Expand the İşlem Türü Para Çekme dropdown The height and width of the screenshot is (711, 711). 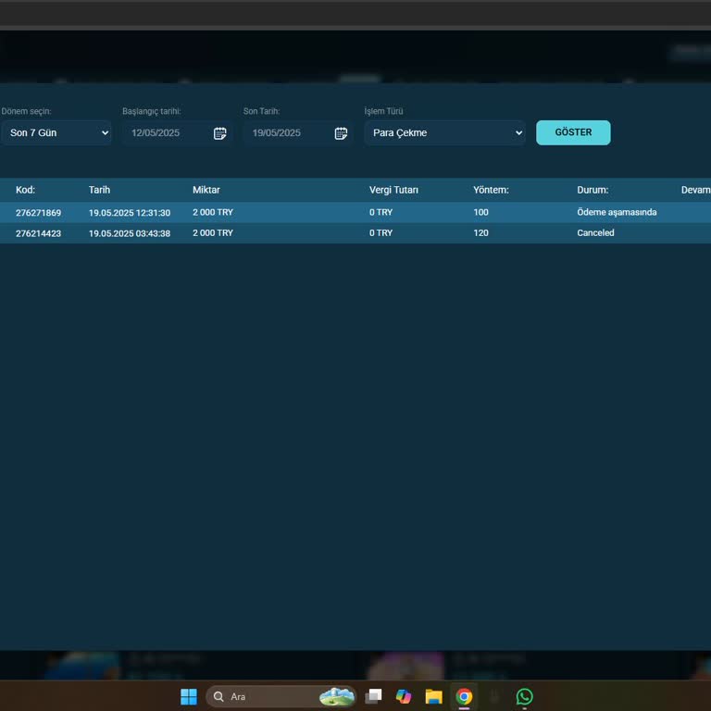(444, 133)
